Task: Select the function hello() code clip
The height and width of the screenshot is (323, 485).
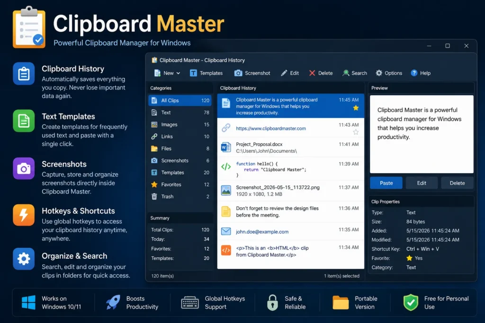Action: (x=290, y=169)
